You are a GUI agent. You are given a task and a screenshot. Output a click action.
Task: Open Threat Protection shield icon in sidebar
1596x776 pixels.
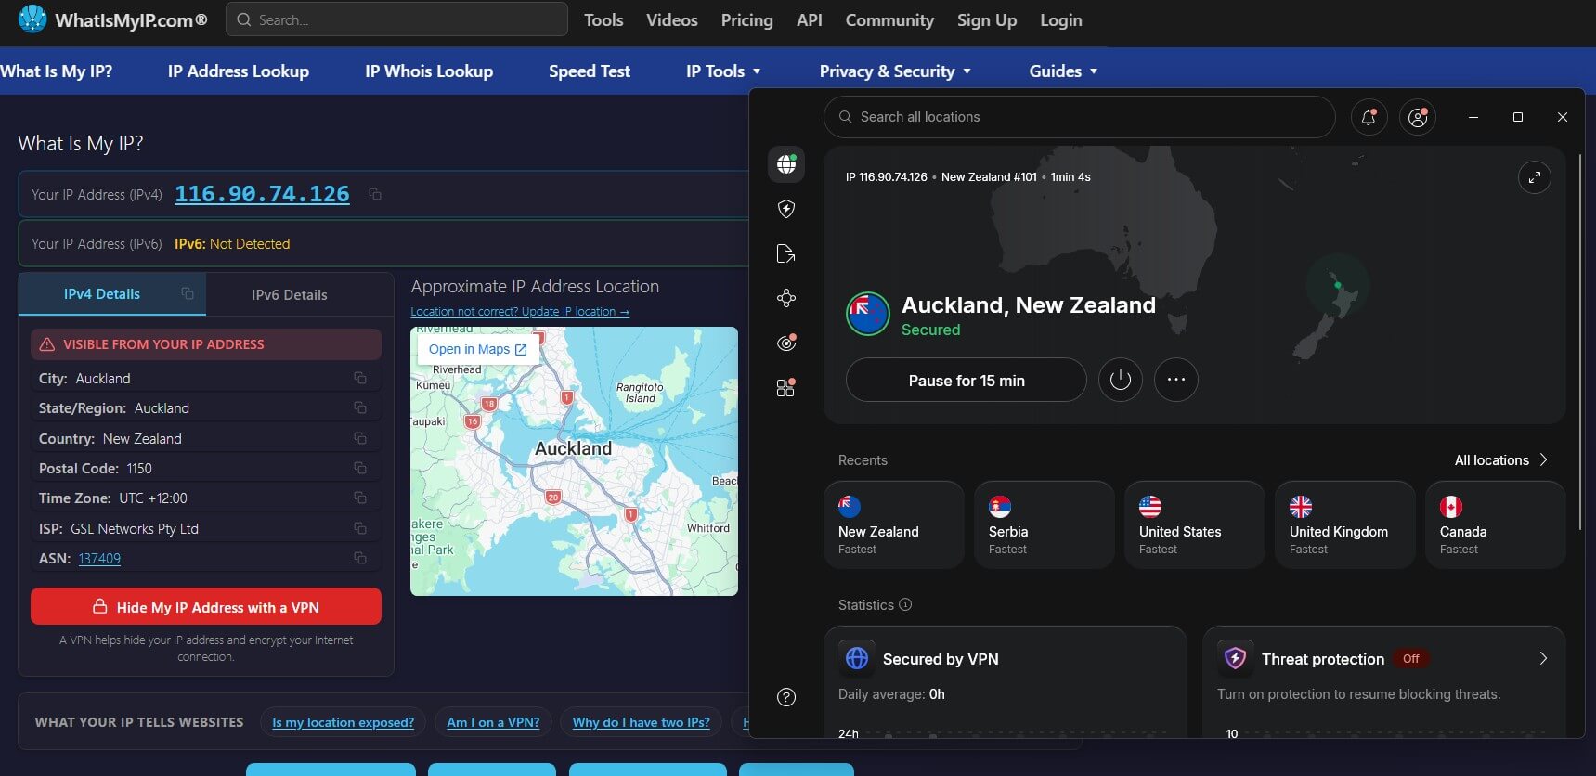pyautogui.click(x=786, y=209)
